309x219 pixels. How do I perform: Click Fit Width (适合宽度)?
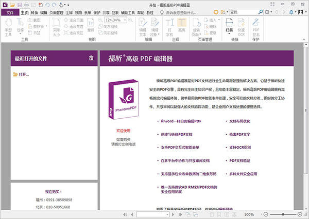(74, 26)
